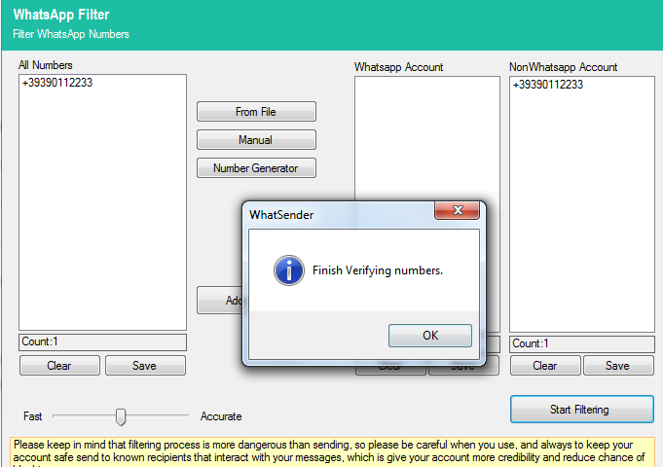Viewport: 663px width, 467px height.
Task: Click the yellow warning notice text
Action: [331, 450]
